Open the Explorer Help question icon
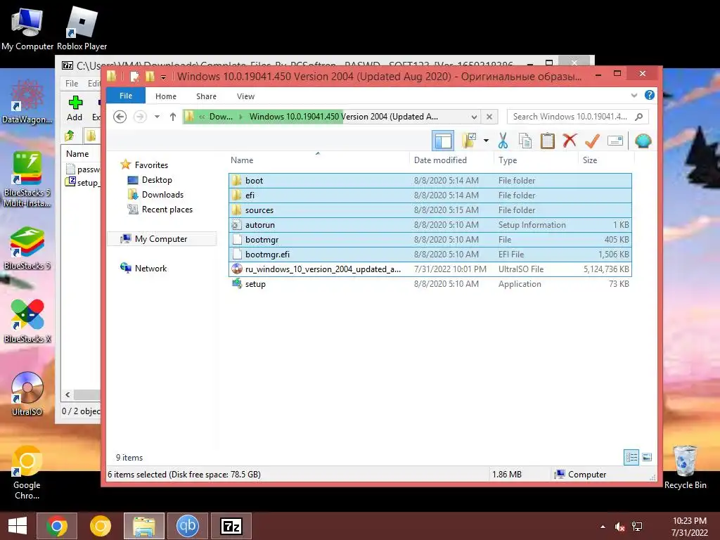Image resolution: width=720 pixels, height=540 pixels. tap(649, 95)
